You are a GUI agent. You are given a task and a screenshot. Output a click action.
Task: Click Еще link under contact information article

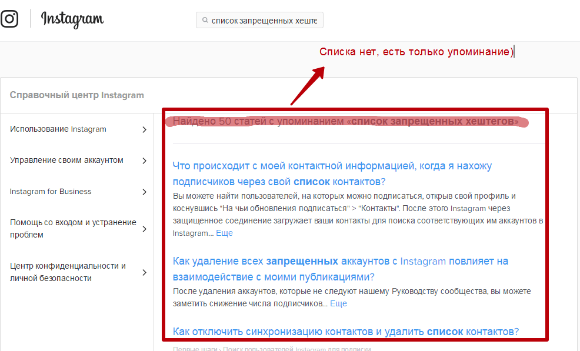224,233
